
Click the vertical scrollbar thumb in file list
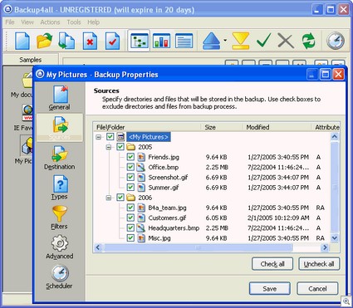(x=335, y=187)
